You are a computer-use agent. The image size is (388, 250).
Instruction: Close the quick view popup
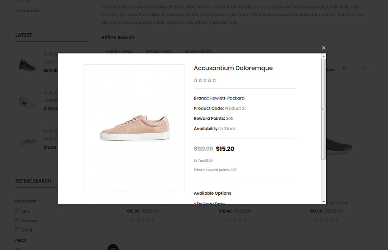(x=324, y=48)
